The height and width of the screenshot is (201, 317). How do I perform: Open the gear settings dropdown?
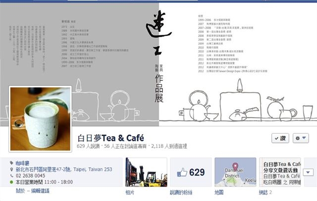point(301,138)
